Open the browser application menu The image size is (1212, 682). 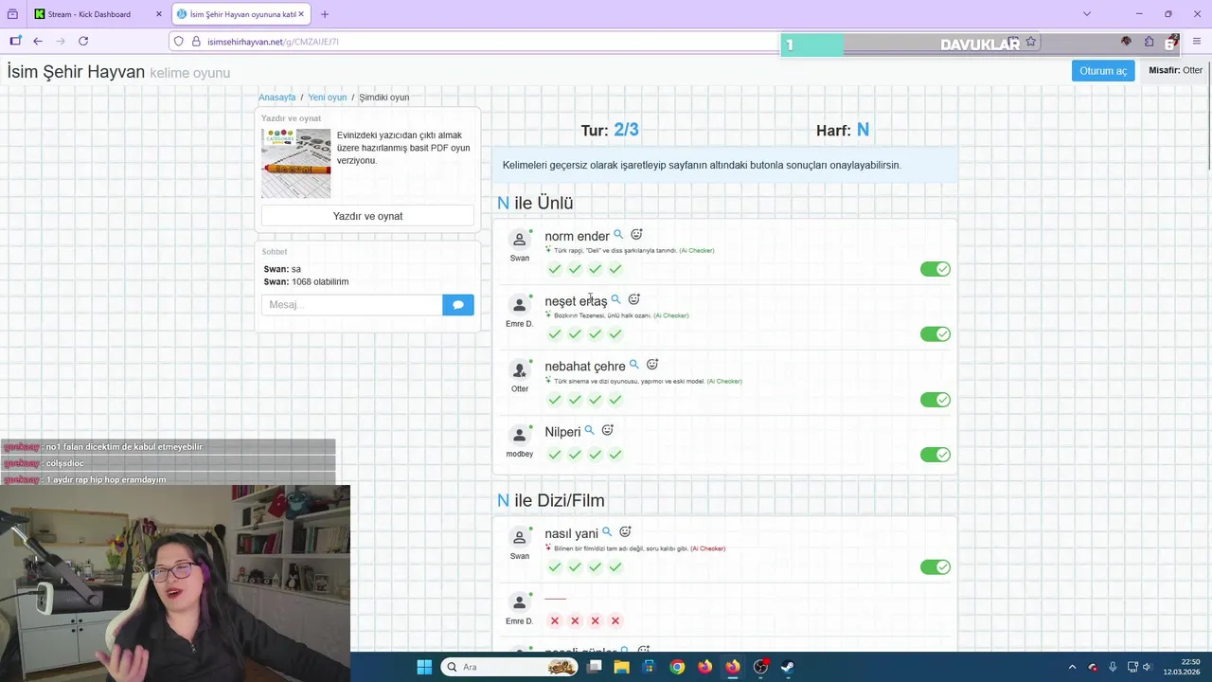click(x=1197, y=42)
